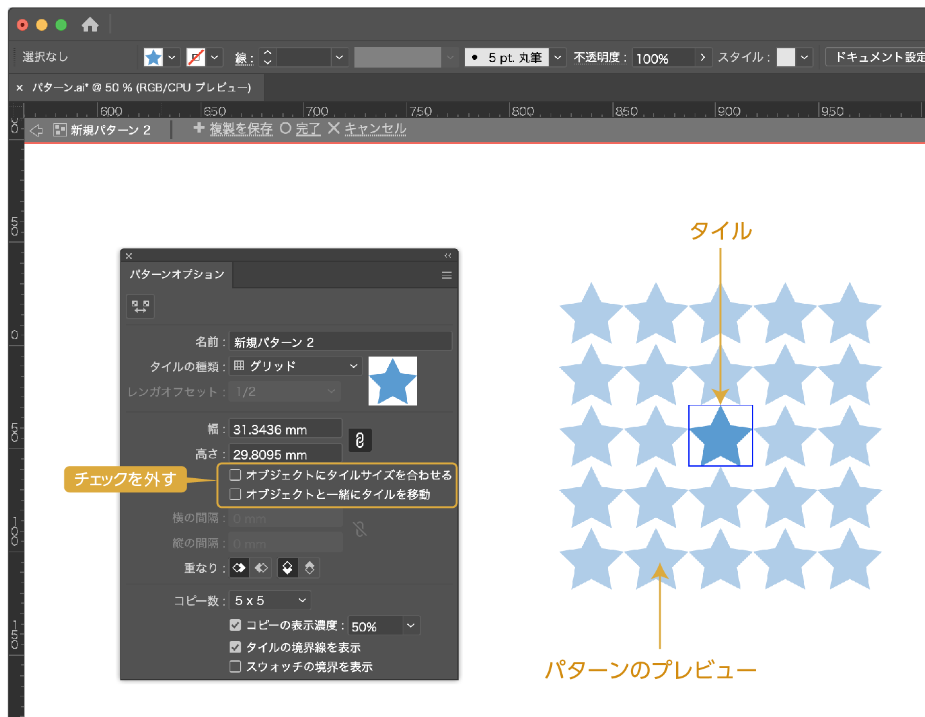The width and height of the screenshot is (925, 717).
Task: Select 重なり bottom in front icon
Action: coord(309,568)
